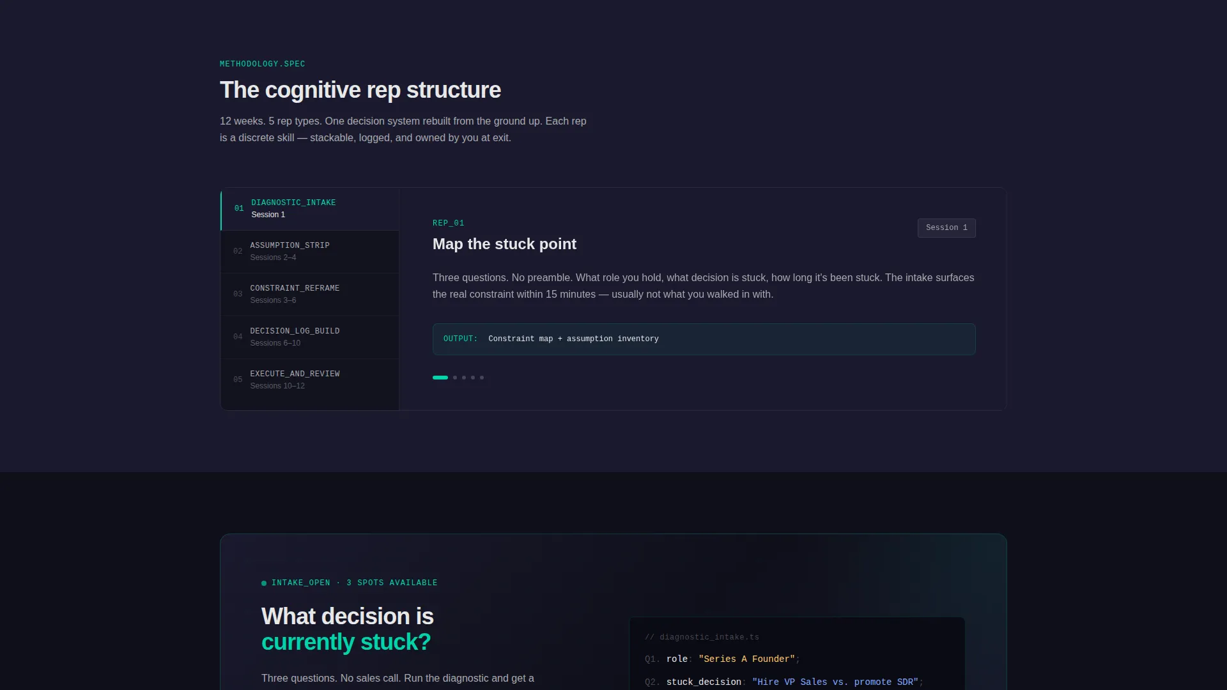Select DECISION_LOG_BUILD sessions 6–10

310,337
